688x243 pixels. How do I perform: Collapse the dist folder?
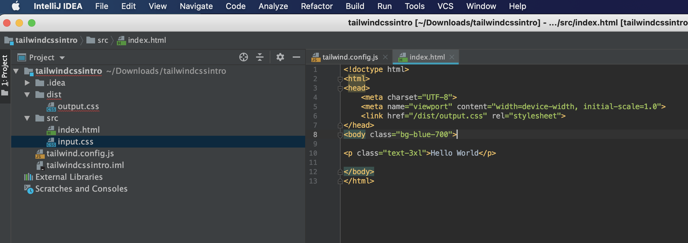(x=27, y=95)
